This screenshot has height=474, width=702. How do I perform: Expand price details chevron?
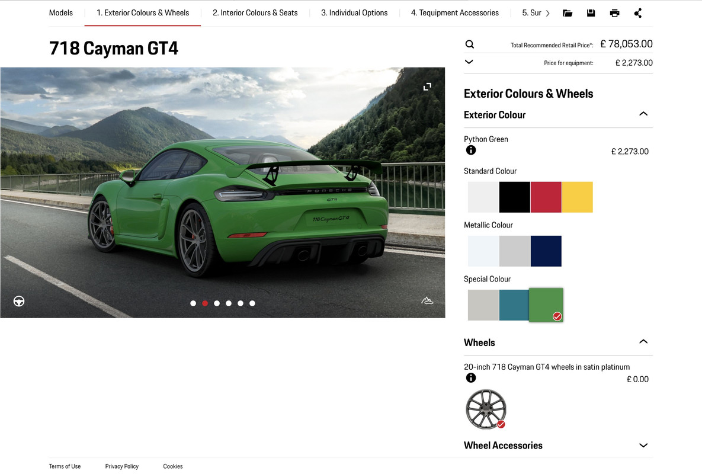[x=469, y=62]
